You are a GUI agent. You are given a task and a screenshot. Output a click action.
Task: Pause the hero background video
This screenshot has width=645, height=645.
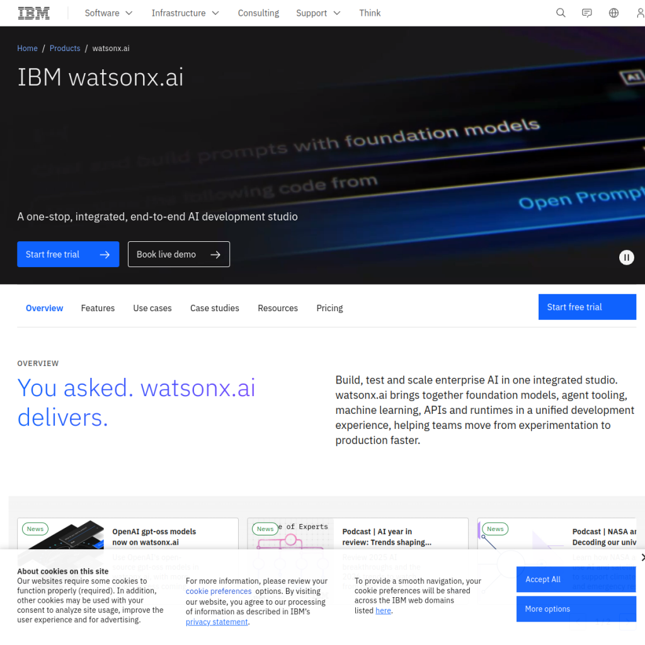[x=627, y=258]
